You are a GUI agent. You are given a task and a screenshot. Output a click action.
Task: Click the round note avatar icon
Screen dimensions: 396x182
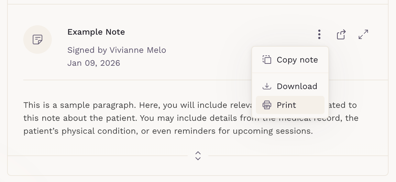[x=38, y=40]
